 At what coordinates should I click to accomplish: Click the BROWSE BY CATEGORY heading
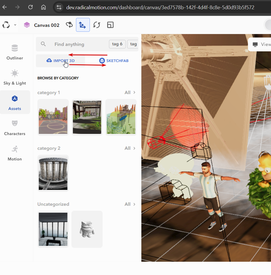pyautogui.click(x=58, y=78)
